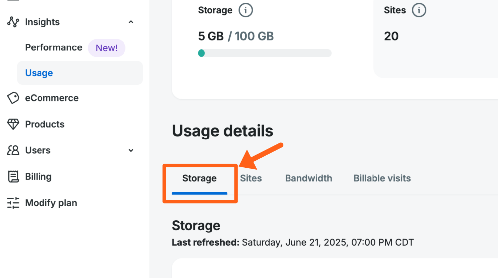
Task: Select the Modify plan sliders icon
Action: click(x=13, y=203)
